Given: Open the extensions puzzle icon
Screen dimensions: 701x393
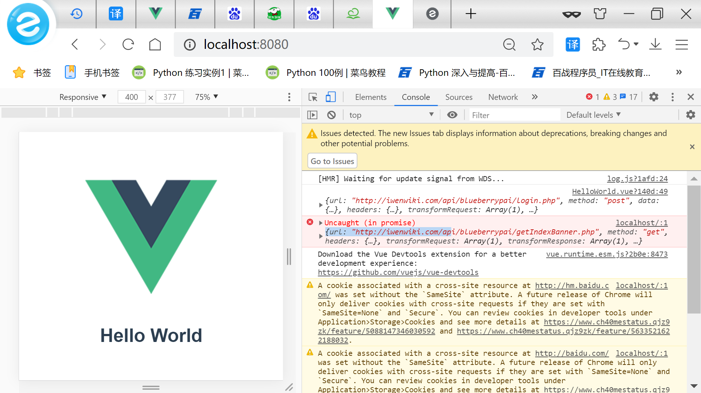Looking at the screenshot, I should click(x=599, y=44).
